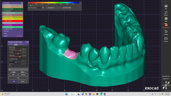The width and height of the screenshot is (171, 96).
Task: Click Add custom view label
Action: click(166, 76)
